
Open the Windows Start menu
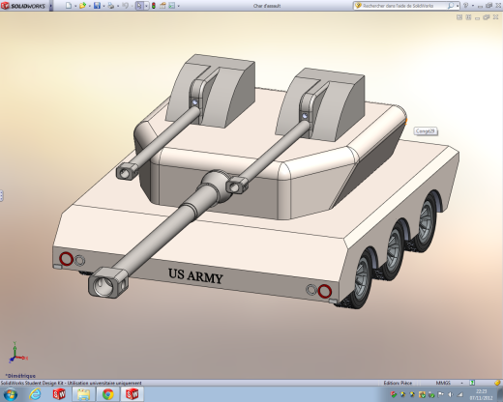(x=11, y=394)
